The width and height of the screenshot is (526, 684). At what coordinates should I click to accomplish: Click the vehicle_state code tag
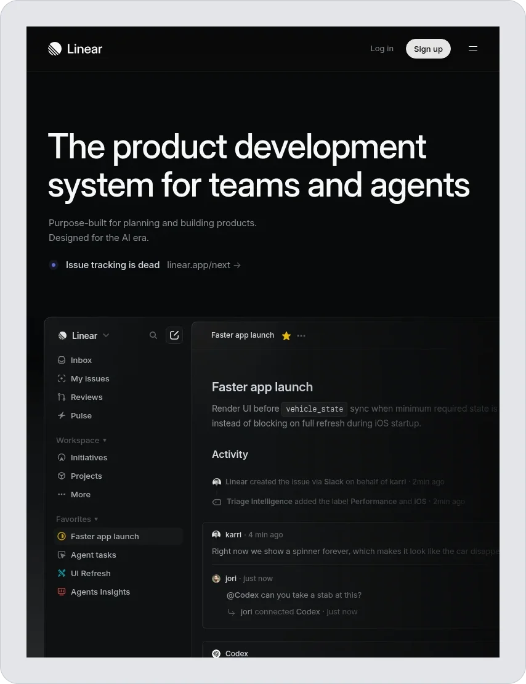point(315,409)
